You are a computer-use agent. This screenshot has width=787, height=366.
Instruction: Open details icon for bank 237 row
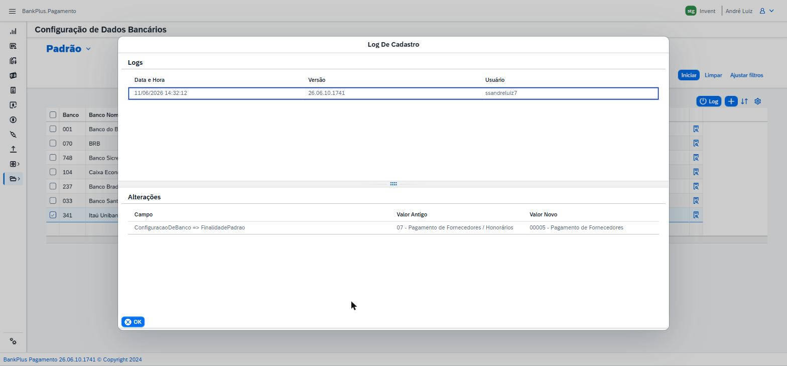696,186
